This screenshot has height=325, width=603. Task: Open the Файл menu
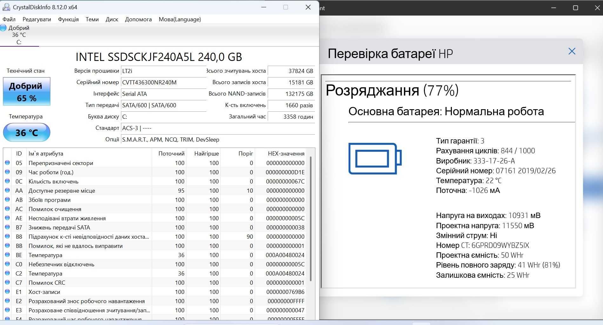9,19
